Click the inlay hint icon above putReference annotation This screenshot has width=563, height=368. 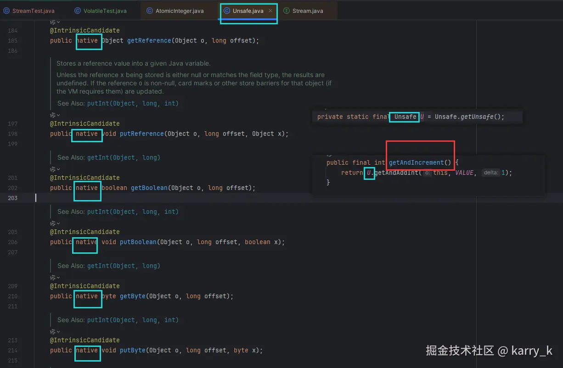point(53,115)
